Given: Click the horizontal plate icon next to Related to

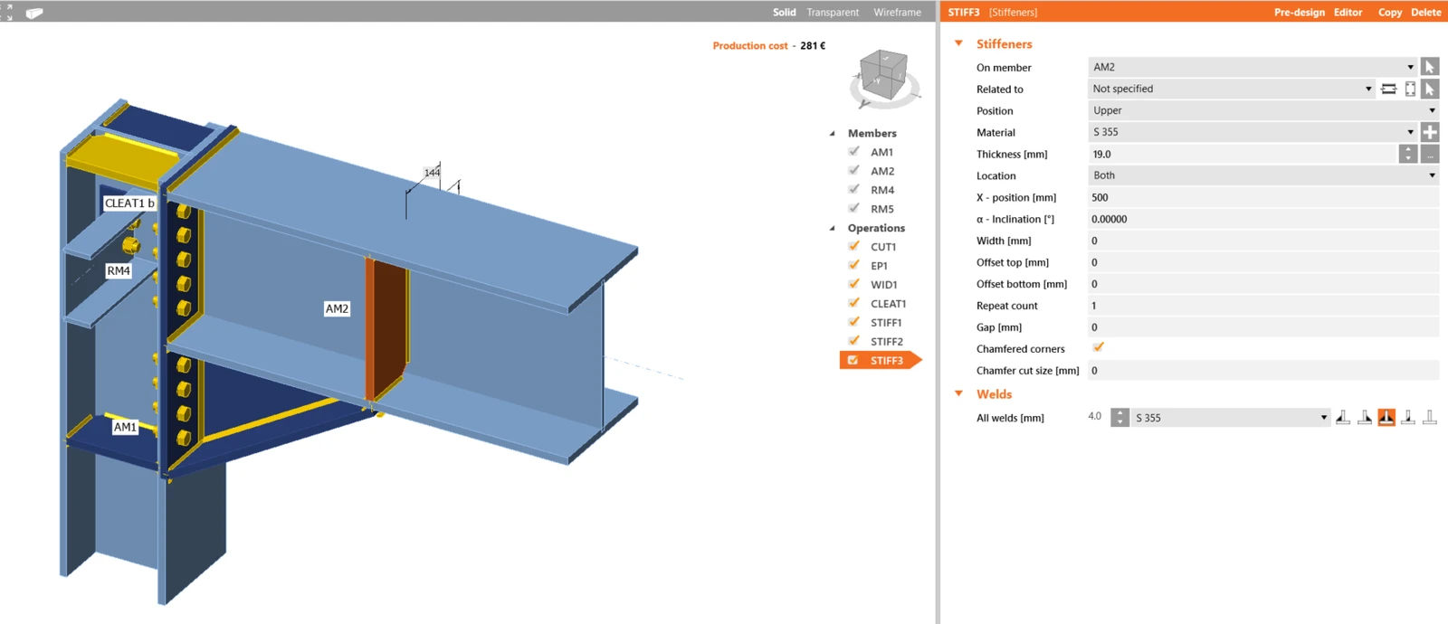Looking at the screenshot, I should click(1388, 89).
